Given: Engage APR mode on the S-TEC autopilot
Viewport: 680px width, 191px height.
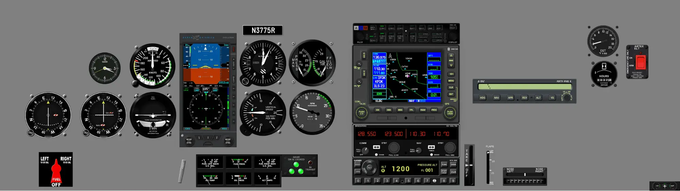Looking at the screenshot, I should (x=510, y=98).
